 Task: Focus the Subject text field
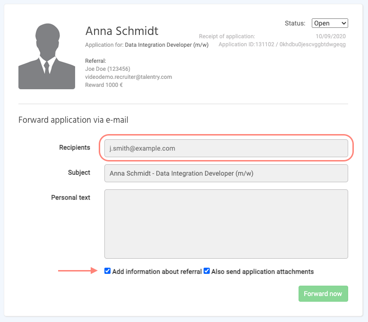[x=226, y=173]
